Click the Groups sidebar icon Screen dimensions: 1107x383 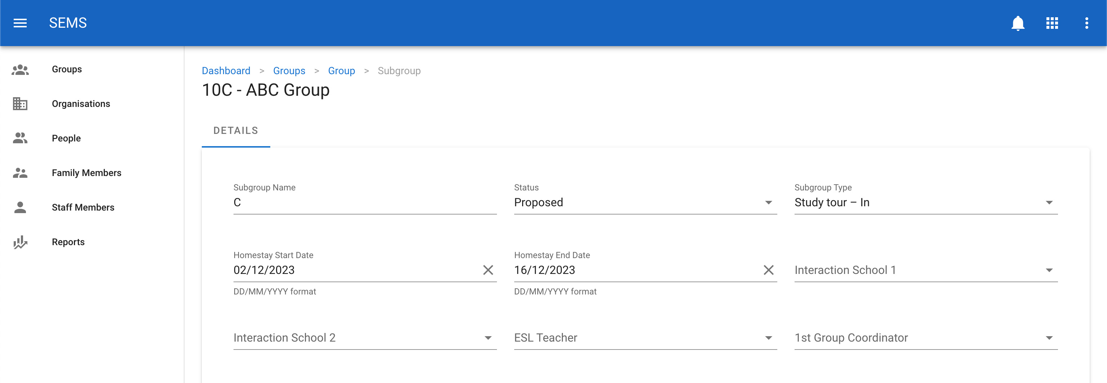tap(20, 69)
